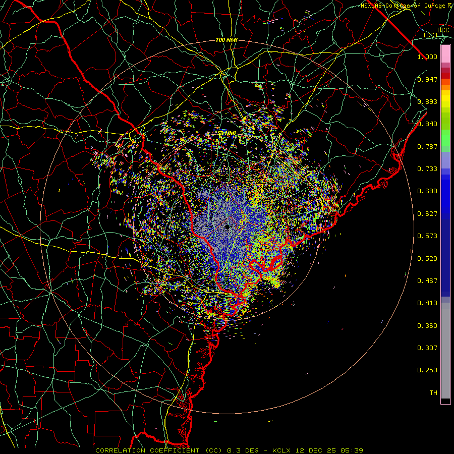Click the 0.680 legend value
Image resolution: width=454 pixels, height=454 pixels.
click(x=427, y=191)
